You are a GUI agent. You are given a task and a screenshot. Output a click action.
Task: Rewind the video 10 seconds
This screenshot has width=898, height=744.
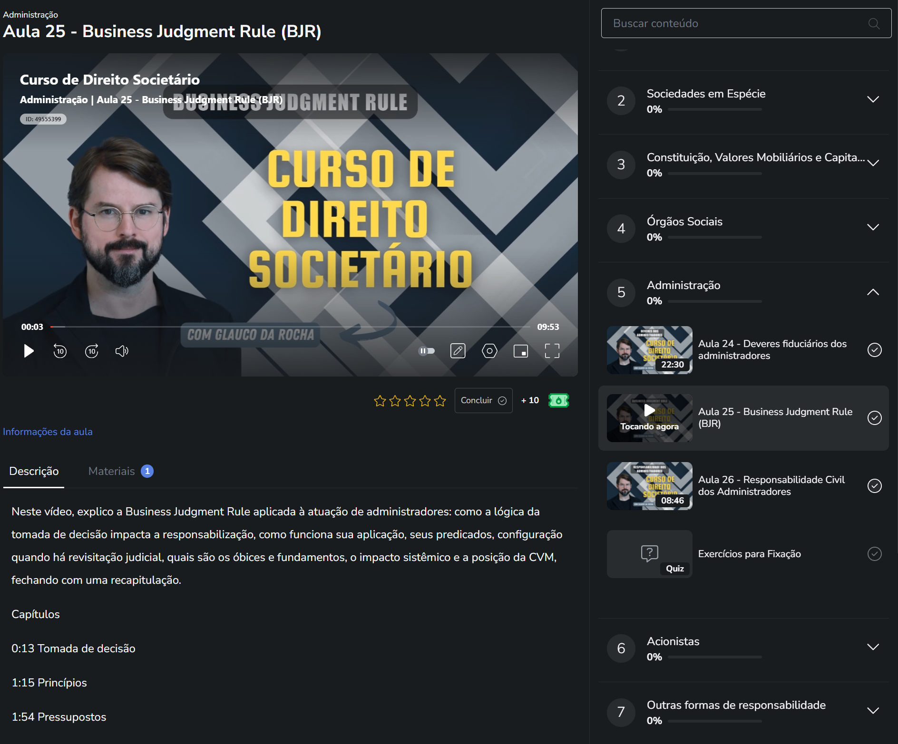pyautogui.click(x=60, y=351)
